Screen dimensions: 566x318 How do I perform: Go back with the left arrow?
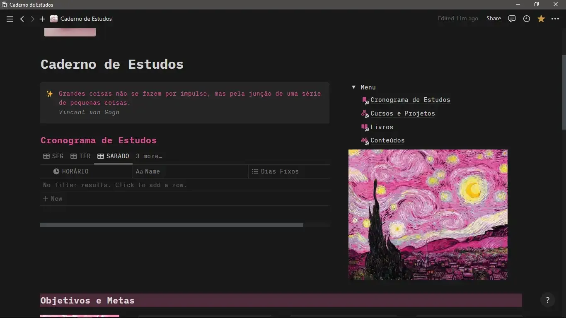click(22, 19)
